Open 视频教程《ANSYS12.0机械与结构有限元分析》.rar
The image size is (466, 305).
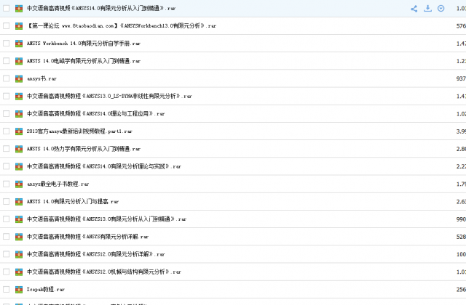(103, 272)
